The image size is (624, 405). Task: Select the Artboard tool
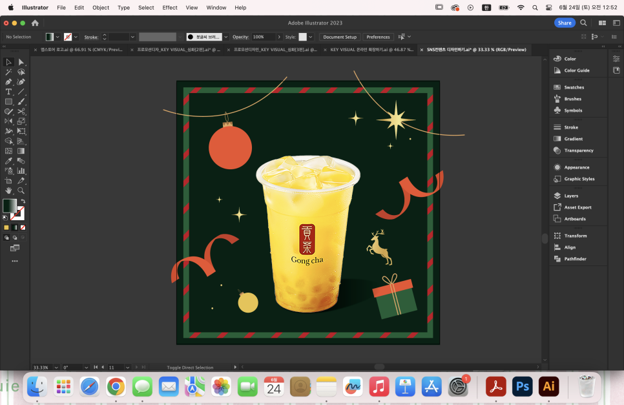click(x=8, y=181)
